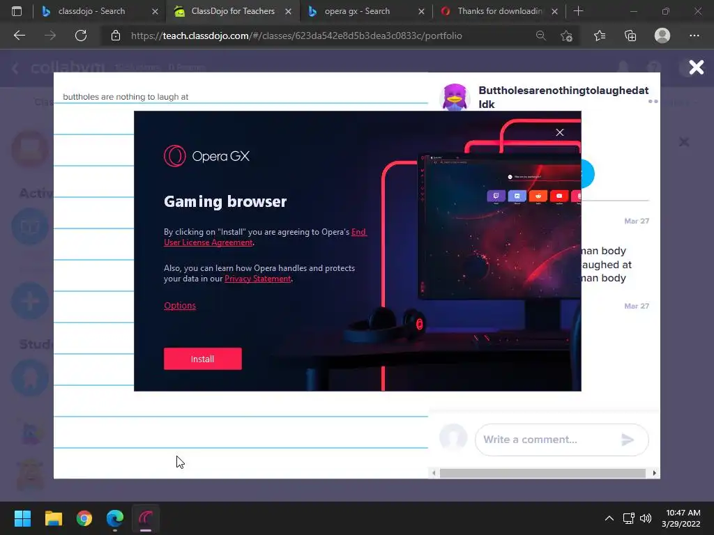Click the Opera GX installer taskbar icon
This screenshot has height=535, width=714.
(x=146, y=518)
